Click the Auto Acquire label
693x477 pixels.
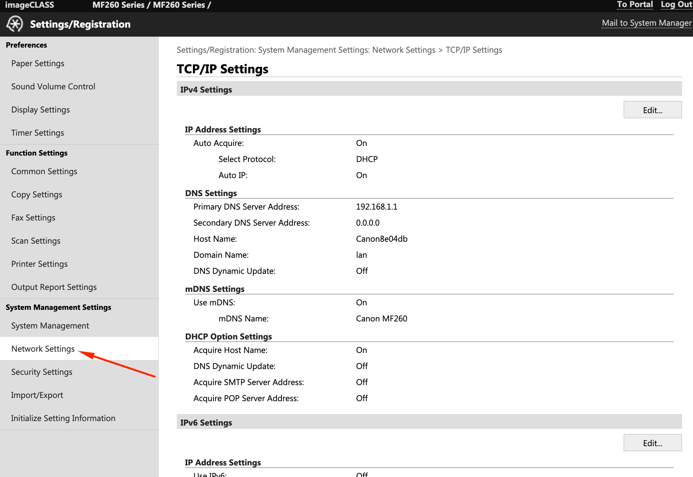point(219,143)
